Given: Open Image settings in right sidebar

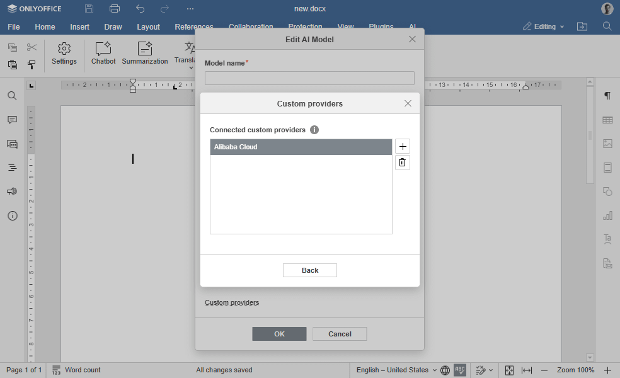Looking at the screenshot, I should (607, 144).
